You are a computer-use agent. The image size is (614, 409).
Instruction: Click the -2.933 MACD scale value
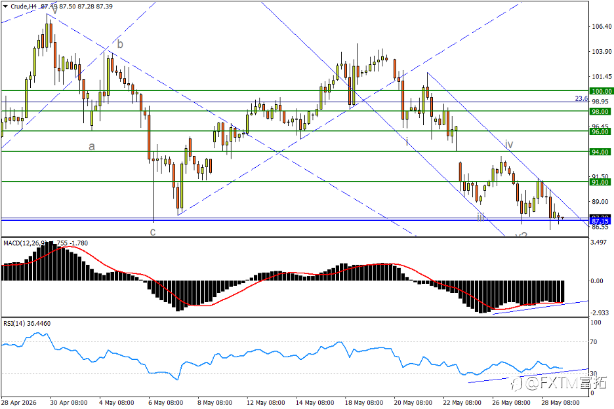point(600,313)
